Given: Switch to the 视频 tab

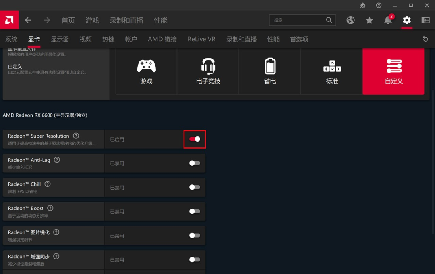Looking at the screenshot, I should tap(85, 39).
